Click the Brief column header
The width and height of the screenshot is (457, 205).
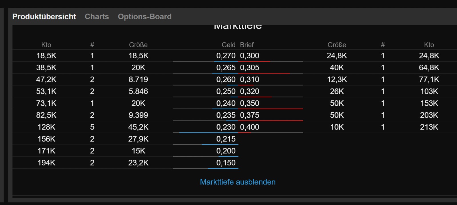click(247, 45)
